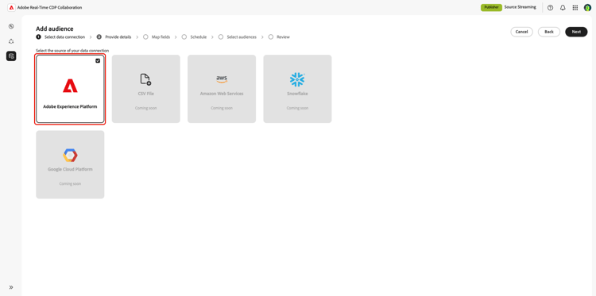The width and height of the screenshot is (596, 296).
Task: Click the Google Cloud Platform card label
Action: [70, 169]
